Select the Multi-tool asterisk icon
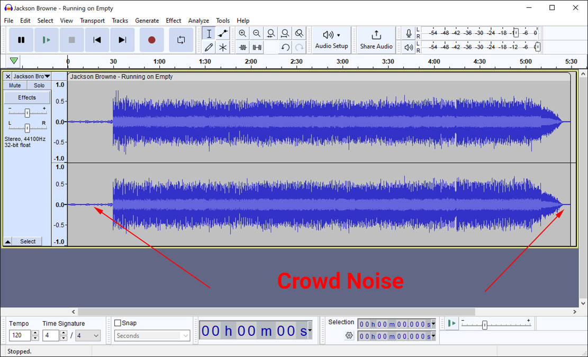The image size is (588, 357). 223,47
